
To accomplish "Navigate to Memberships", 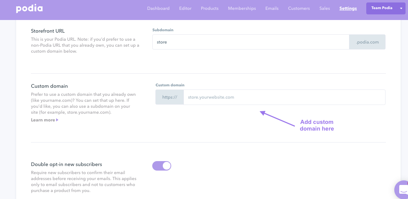I will pyautogui.click(x=242, y=8).
